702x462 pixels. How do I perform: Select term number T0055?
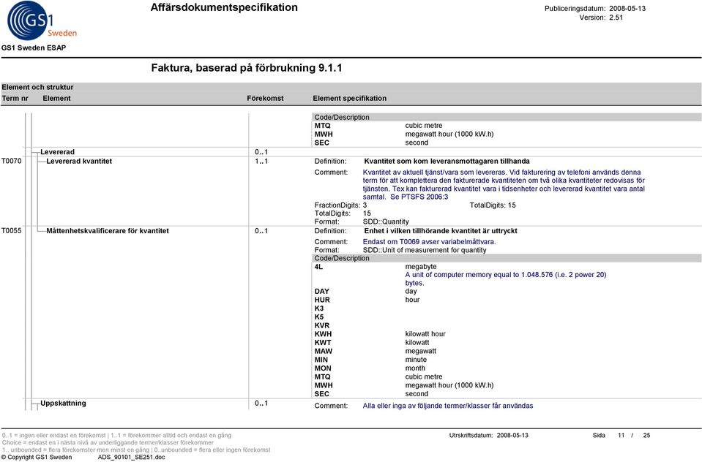(11, 231)
